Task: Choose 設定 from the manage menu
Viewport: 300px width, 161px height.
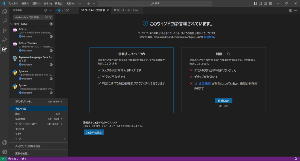Action: [39, 114]
